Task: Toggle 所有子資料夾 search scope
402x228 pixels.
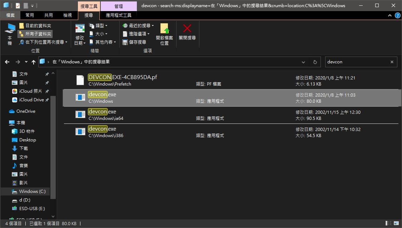Action: coord(35,34)
